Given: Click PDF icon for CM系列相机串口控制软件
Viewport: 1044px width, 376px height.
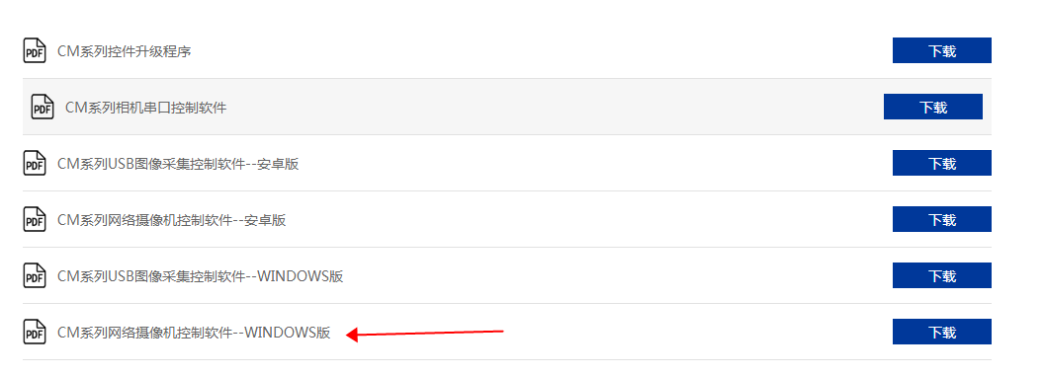Looking at the screenshot, I should pyautogui.click(x=43, y=107).
